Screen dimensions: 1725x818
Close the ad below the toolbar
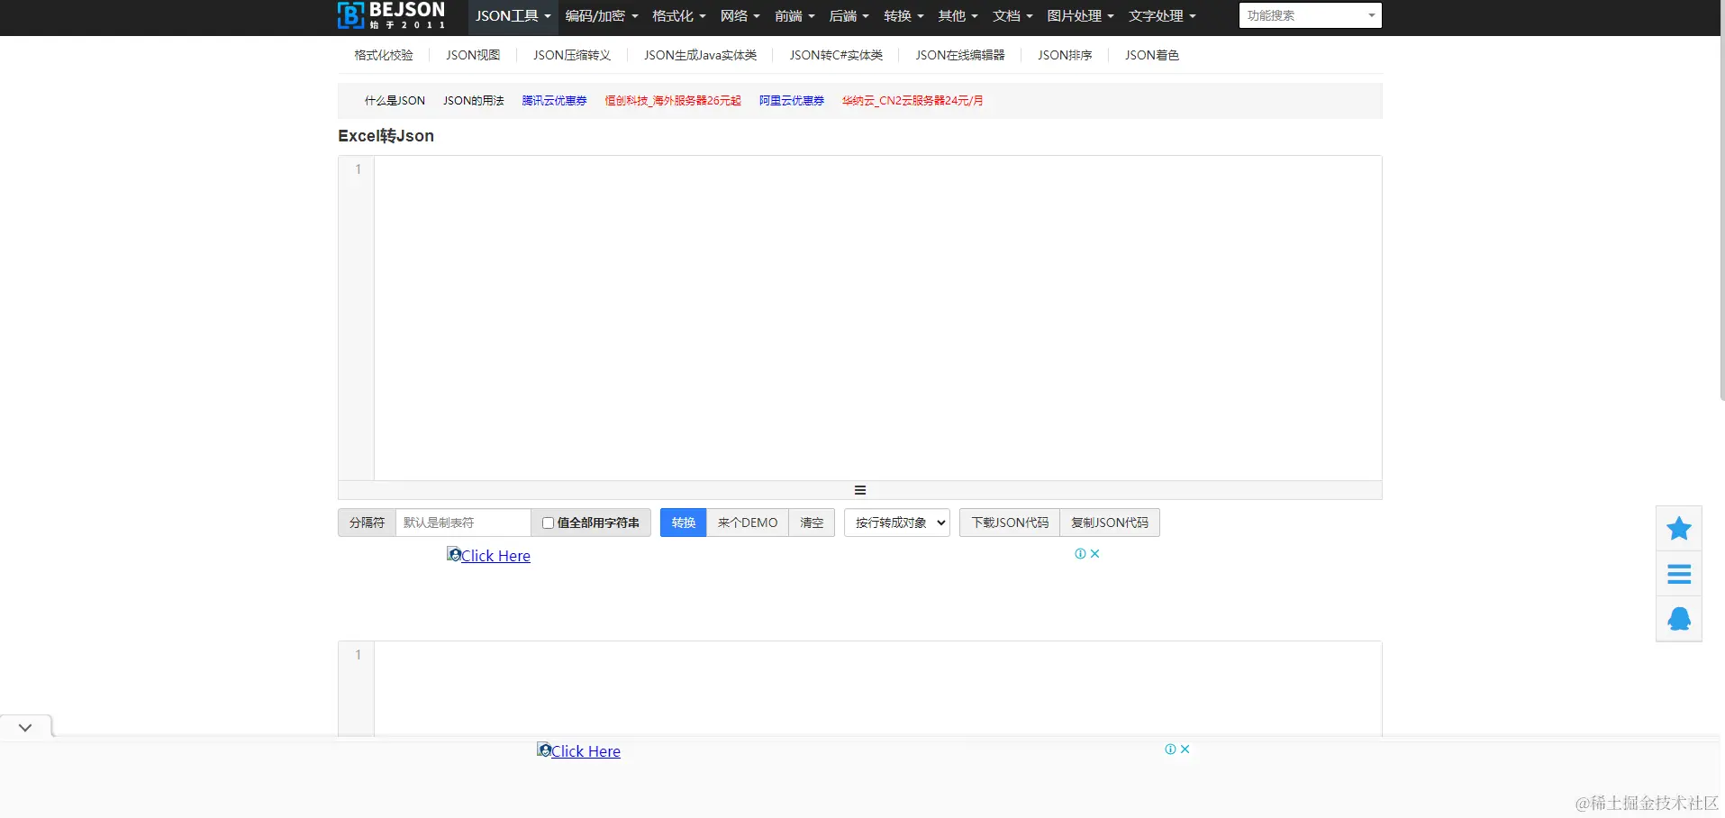coord(1095,554)
